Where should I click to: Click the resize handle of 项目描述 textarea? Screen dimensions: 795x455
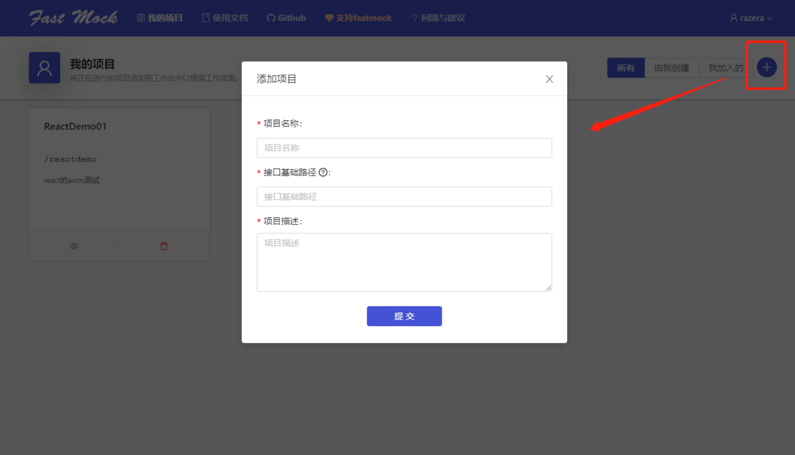coord(548,288)
